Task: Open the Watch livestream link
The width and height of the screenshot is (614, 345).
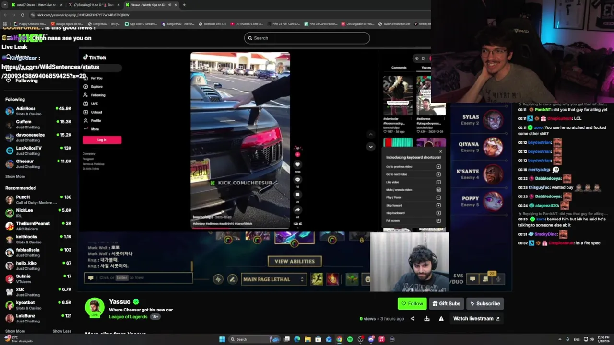Action: 476,319
